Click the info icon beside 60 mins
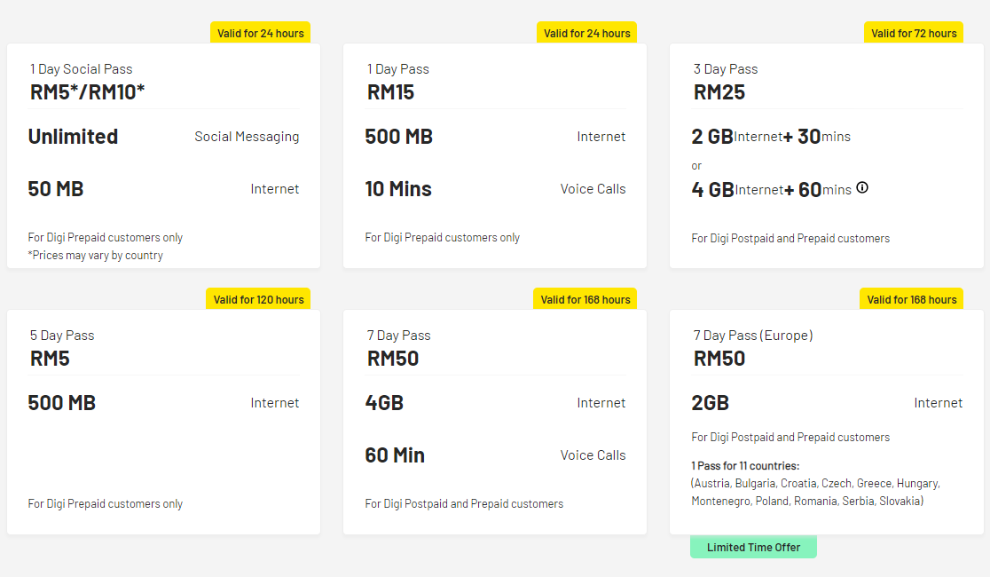 coord(862,188)
